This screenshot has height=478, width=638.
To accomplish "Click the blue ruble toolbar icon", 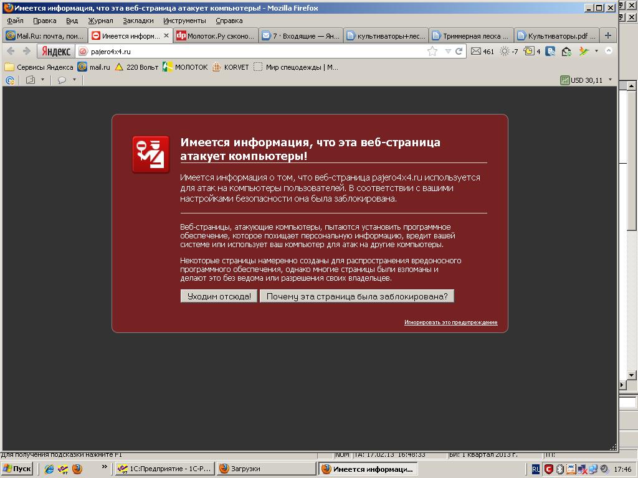I will [x=550, y=51].
